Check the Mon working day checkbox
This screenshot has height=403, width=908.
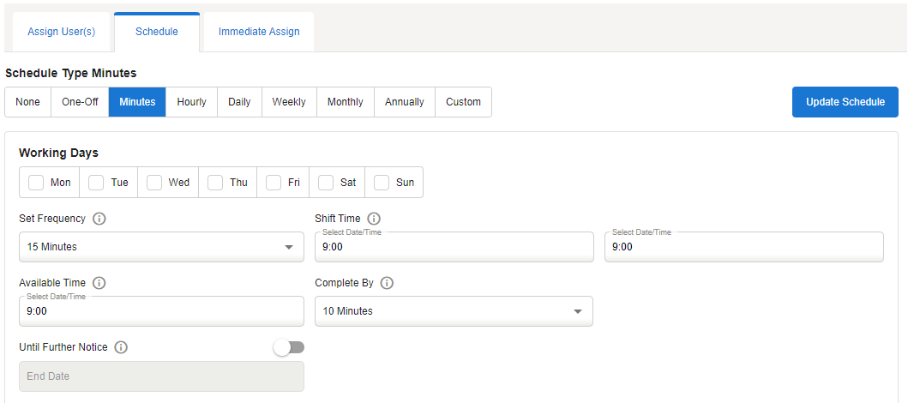36,183
